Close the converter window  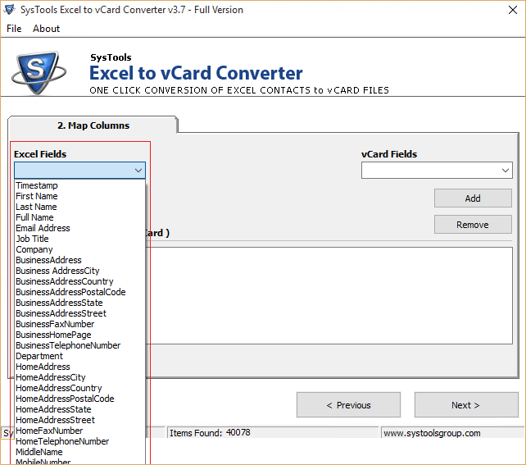click(513, 10)
